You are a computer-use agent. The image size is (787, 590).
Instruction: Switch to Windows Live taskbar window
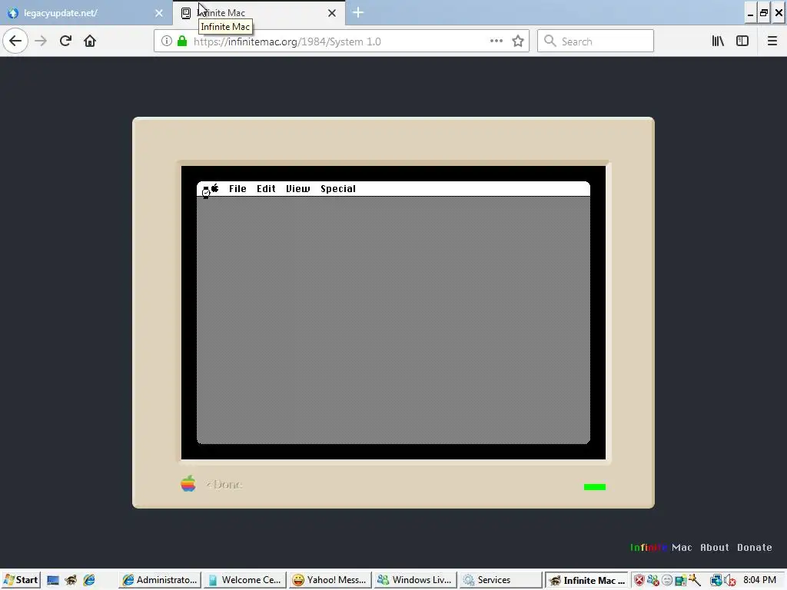pos(415,580)
